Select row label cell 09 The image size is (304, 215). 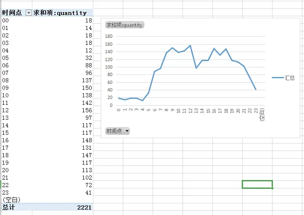coord(17,88)
